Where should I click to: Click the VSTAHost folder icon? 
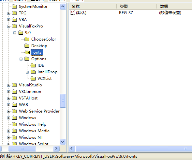14,98
